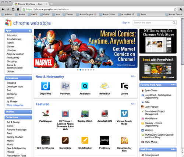The width and height of the screenshot is (184, 157).
Task: Select the sixth carousel dot
Action: pyautogui.click(x=91, y=70)
